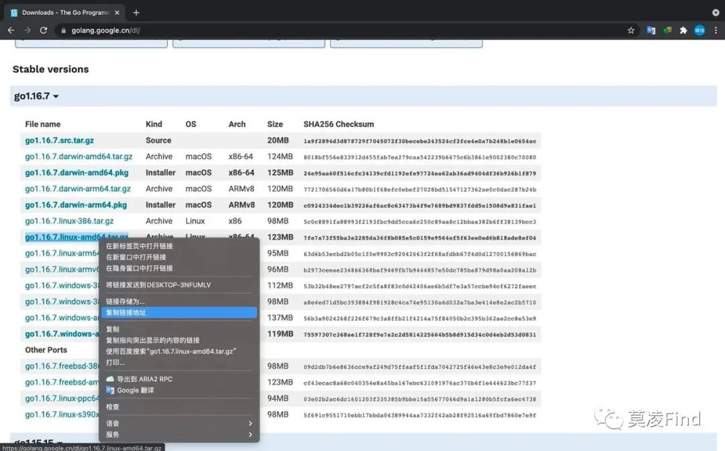The width and height of the screenshot is (725, 451).
Task: Download go1.16.7.src.tar.gz
Action: pyautogui.click(x=60, y=140)
